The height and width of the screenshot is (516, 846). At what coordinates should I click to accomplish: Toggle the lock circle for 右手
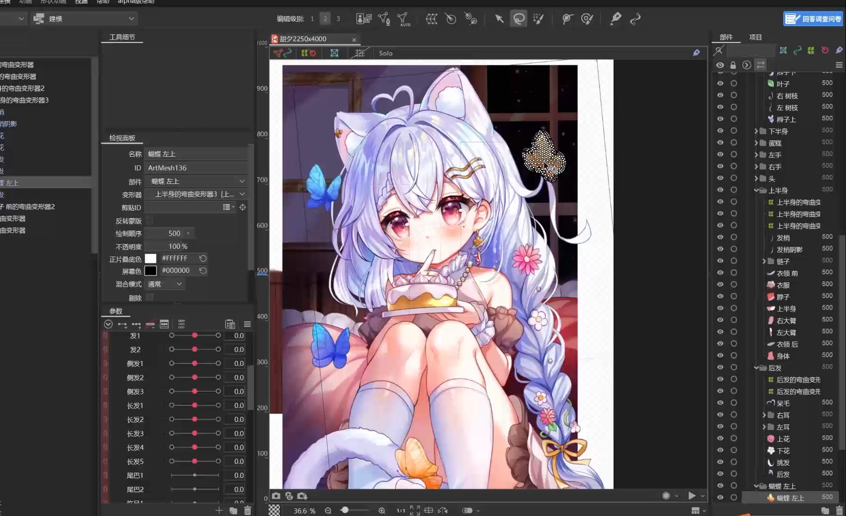734,166
